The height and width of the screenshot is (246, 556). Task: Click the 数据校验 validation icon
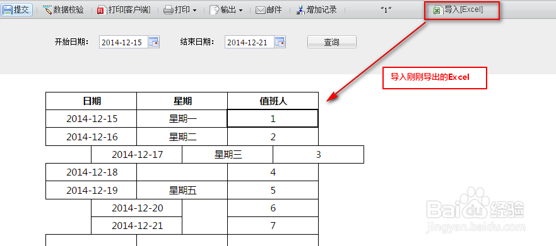tap(47, 10)
